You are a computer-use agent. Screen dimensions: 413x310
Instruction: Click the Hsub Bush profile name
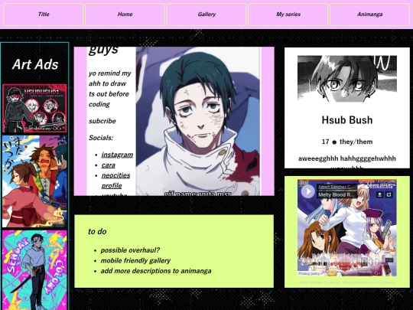pos(347,120)
